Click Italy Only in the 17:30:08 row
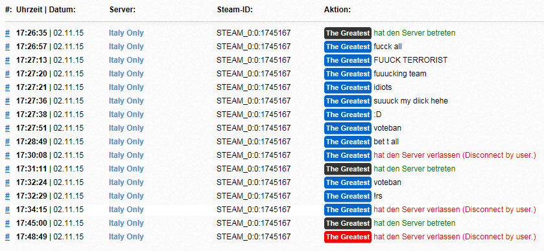Image resolution: width=544 pixels, height=251 pixels. (x=126, y=155)
